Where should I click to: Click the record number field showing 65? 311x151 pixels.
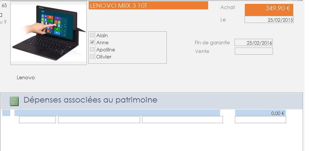pyautogui.click(x=5, y=5)
